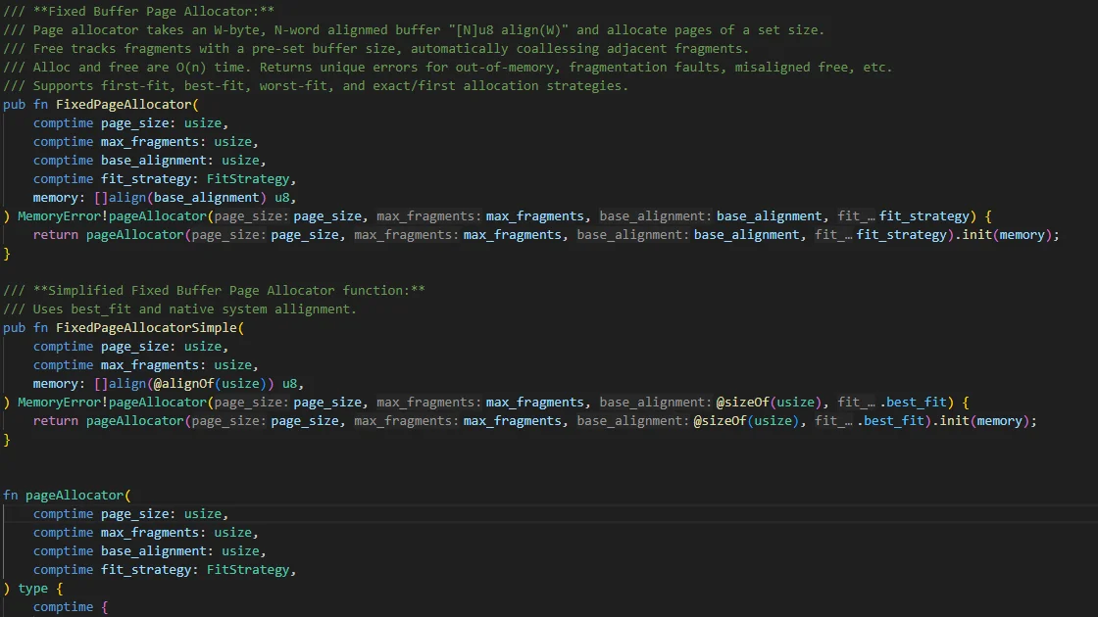The image size is (1098, 617).
Task: Click the 'fn pageAllocator(' private function name
Action: click(75, 495)
